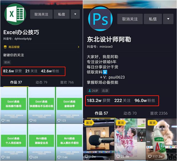Tap the heart icon beside 188
Image resolution: width=177 pixels, height=161 pixels.
(x=3, y=157)
